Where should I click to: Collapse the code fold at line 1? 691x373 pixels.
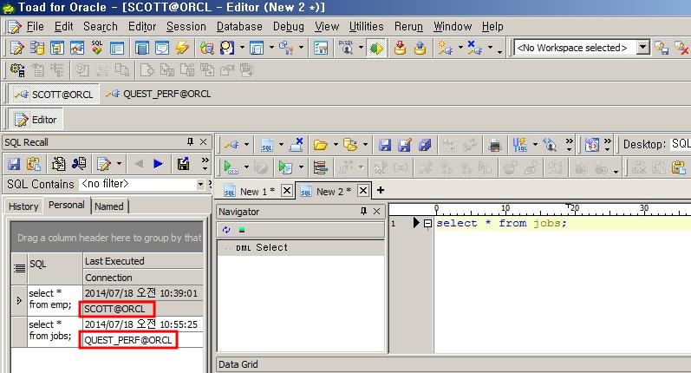427,224
